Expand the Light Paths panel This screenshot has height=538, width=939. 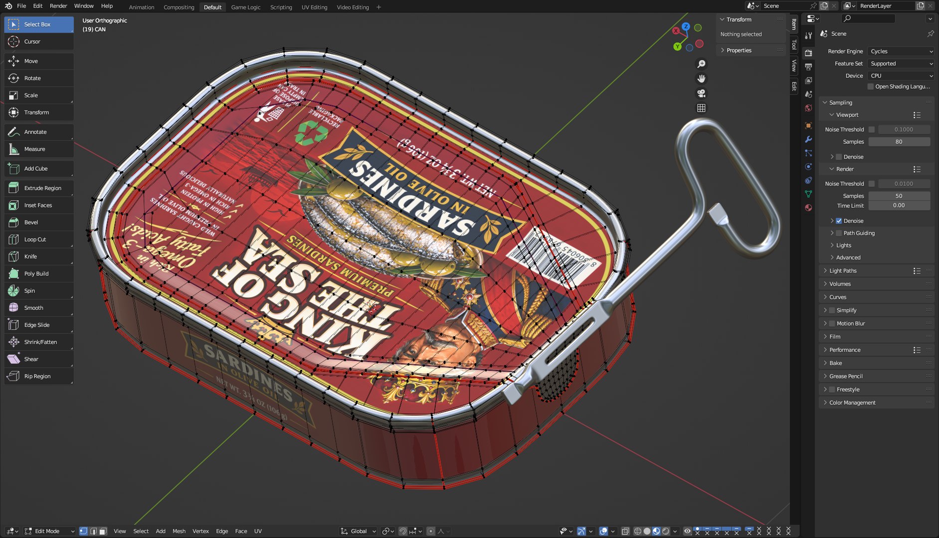pos(843,271)
